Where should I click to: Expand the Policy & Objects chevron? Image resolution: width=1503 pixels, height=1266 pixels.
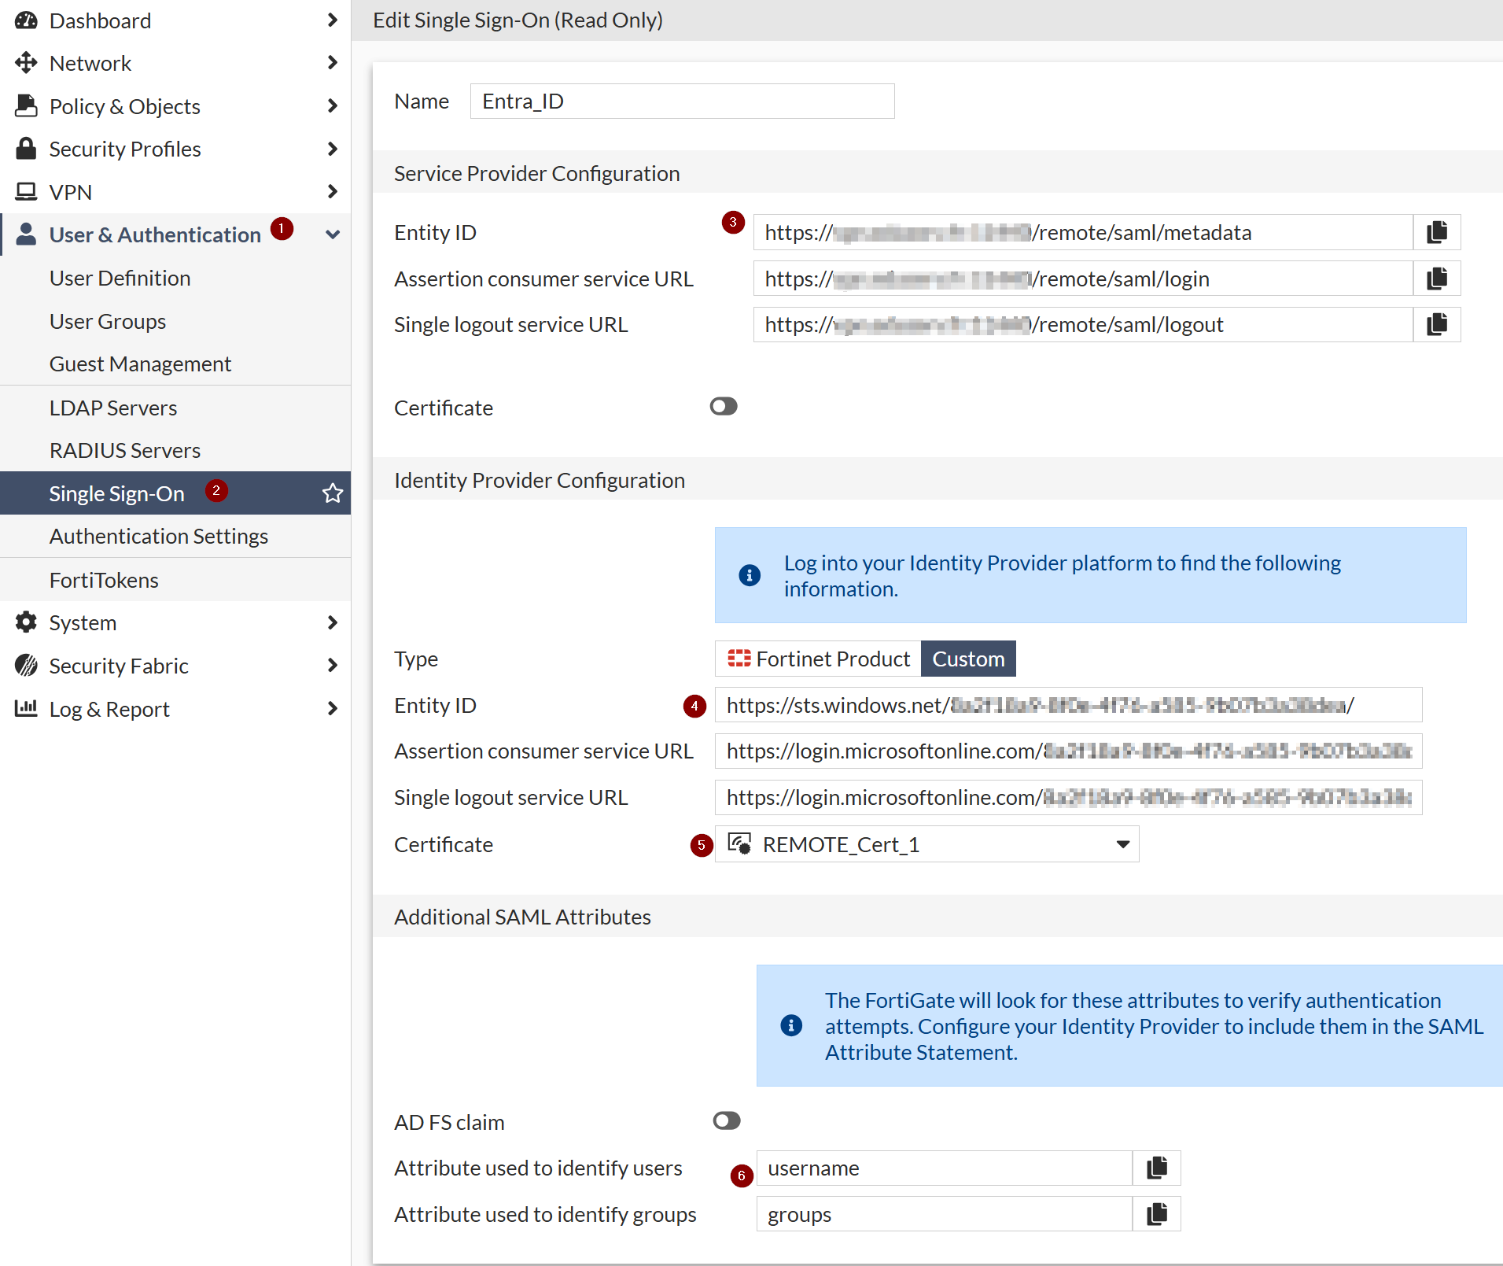(x=332, y=105)
